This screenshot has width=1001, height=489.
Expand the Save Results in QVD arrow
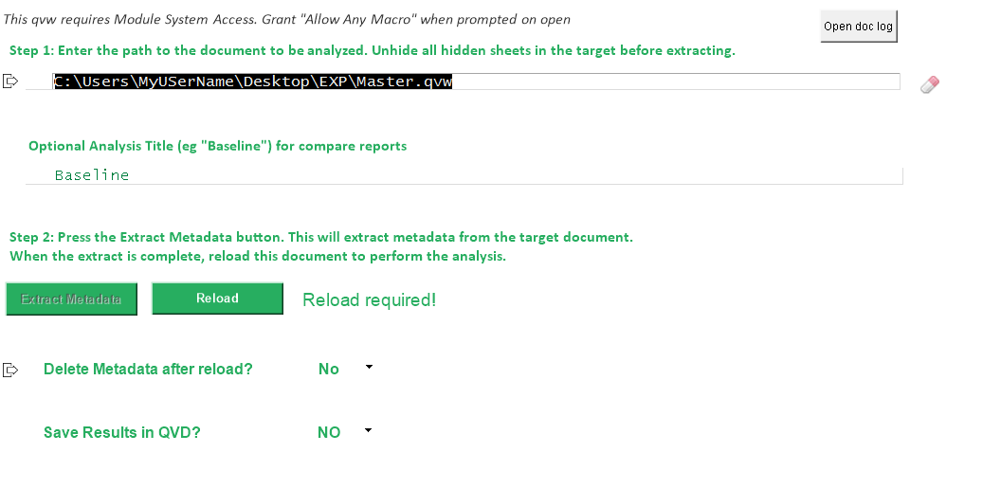(368, 430)
